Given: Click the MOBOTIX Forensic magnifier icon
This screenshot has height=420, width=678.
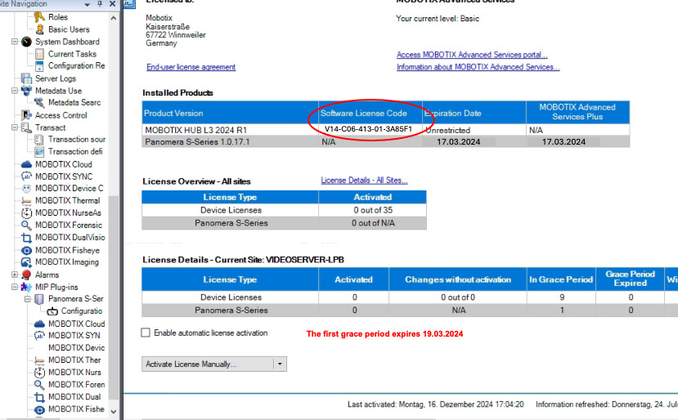Looking at the screenshot, I should click(x=26, y=226).
